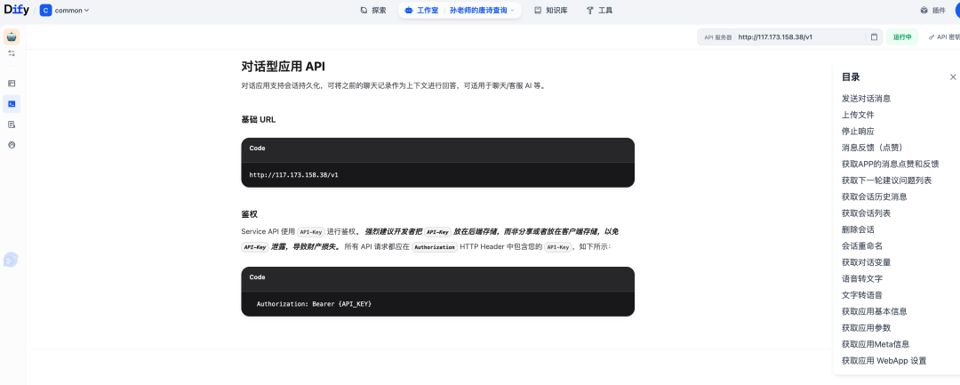
Task: Jump to 发送对话消息 section
Action: tap(866, 99)
